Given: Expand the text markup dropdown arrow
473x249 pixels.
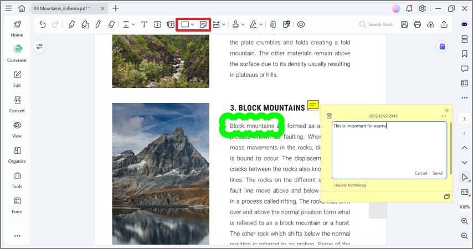Looking at the screenshot, I should (133, 25).
